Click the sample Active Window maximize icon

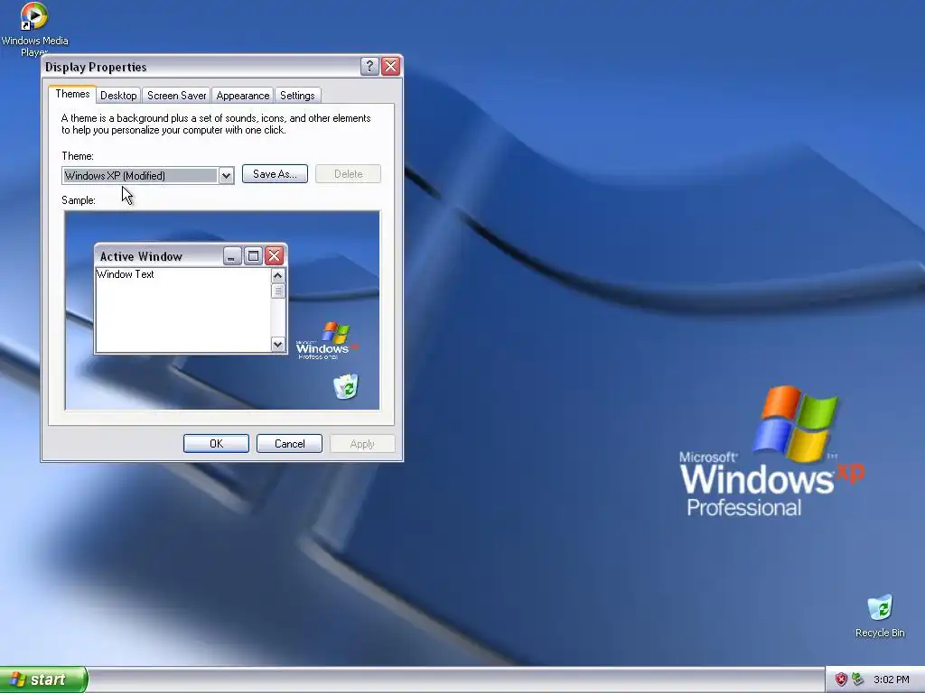click(x=253, y=255)
